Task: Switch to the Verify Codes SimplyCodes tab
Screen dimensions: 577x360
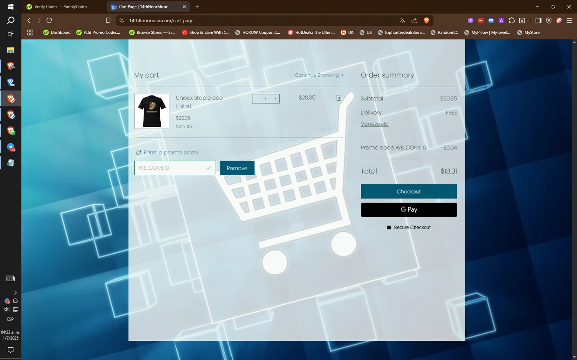Action: (x=62, y=7)
